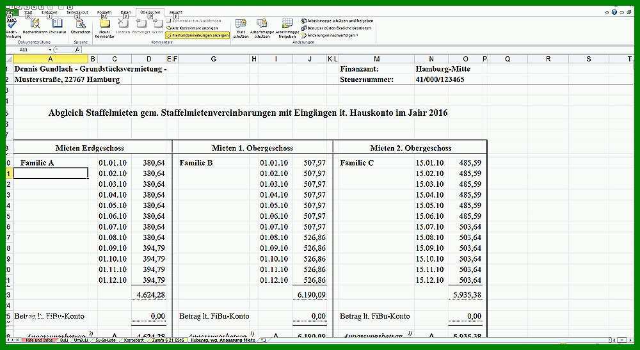Viewport: 640px width, 350px height.
Task: Open the 'Hife und Infos' sheet tab
Action: click(x=39, y=340)
